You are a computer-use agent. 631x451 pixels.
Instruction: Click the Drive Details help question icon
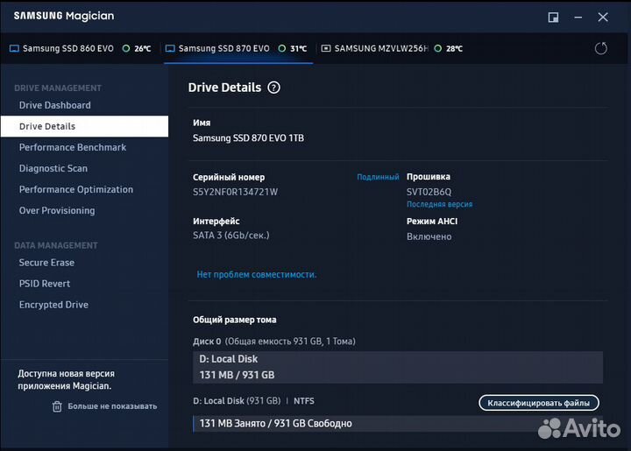(273, 88)
